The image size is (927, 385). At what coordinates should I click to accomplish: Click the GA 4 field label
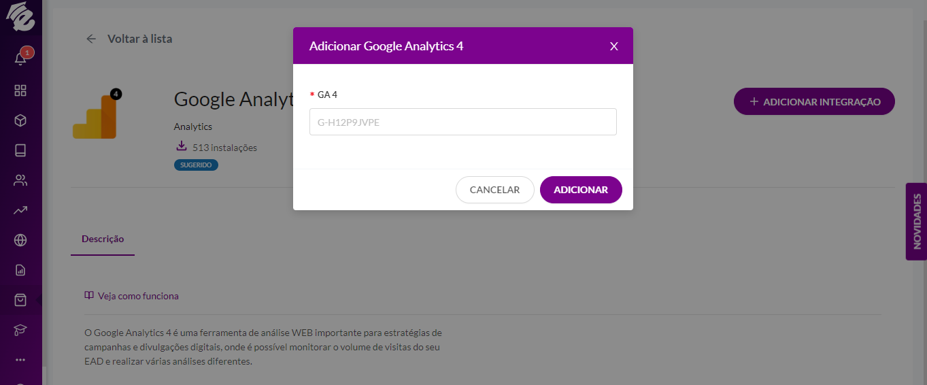tap(327, 95)
